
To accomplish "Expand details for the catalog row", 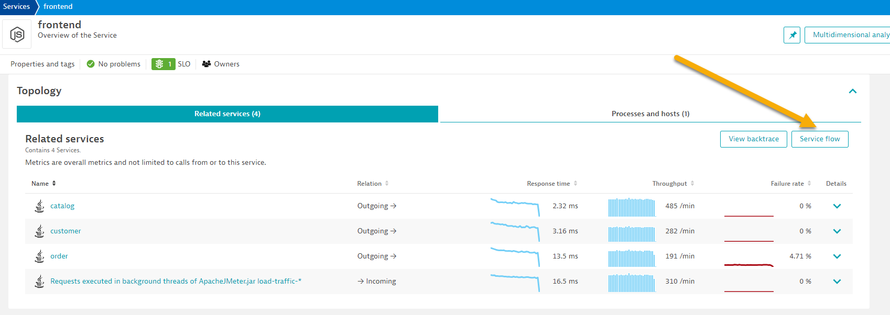I will [837, 206].
